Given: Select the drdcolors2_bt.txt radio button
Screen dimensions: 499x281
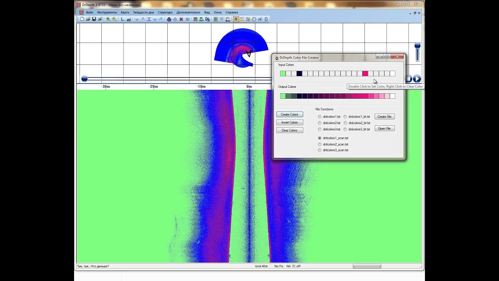Looking at the screenshot, I should click(345, 123).
